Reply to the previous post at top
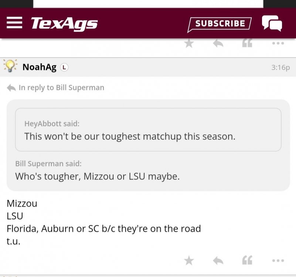Viewport: 296px width, 277px height. 218,44
